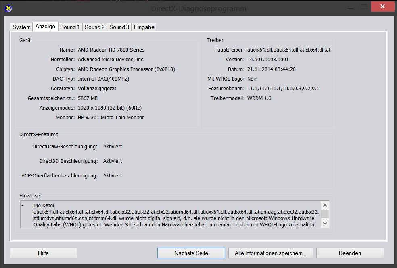This screenshot has width=397, height=268.
Task: Click the disabled maximize button
Action: pyautogui.click(x=364, y=7)
